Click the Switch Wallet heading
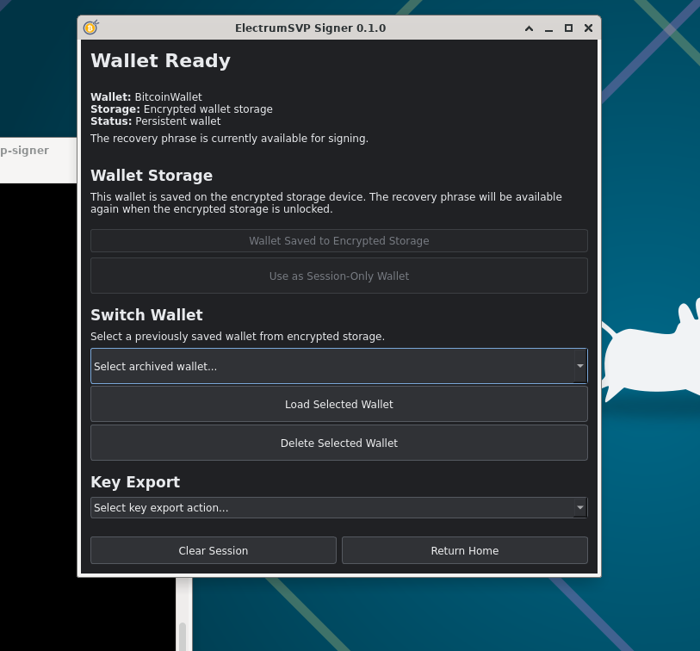The height and width of the screenshot is (651, 700). pyautogui.click(x=146, y=315)
